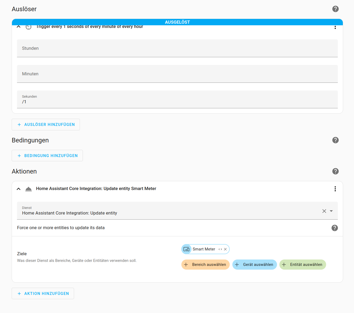Open the Dienst dropdown list
This screenshot has width=354, height=313.
tap(331, 211)
